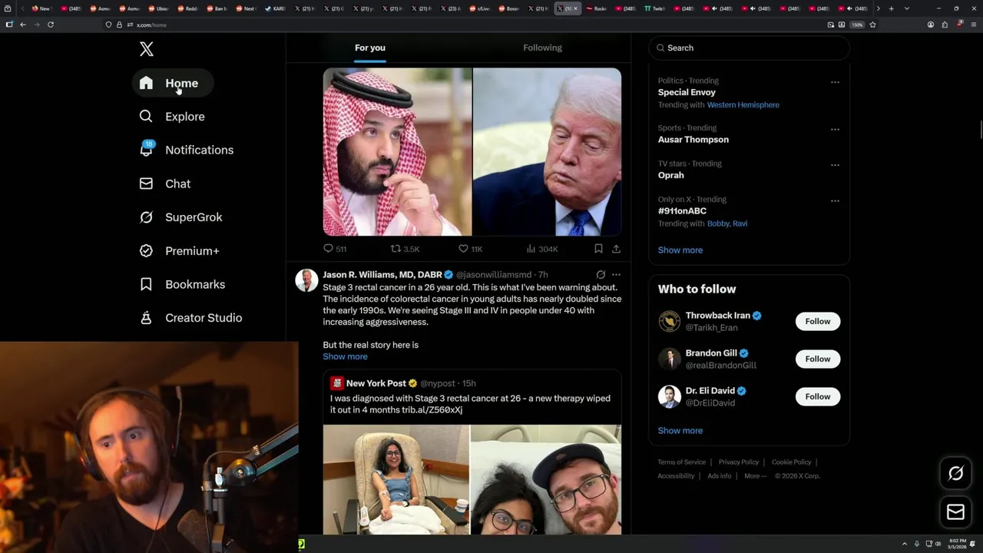Repost the post with 3.5K reposts
This screenshot has height=553, width=983.
[405, 249]
